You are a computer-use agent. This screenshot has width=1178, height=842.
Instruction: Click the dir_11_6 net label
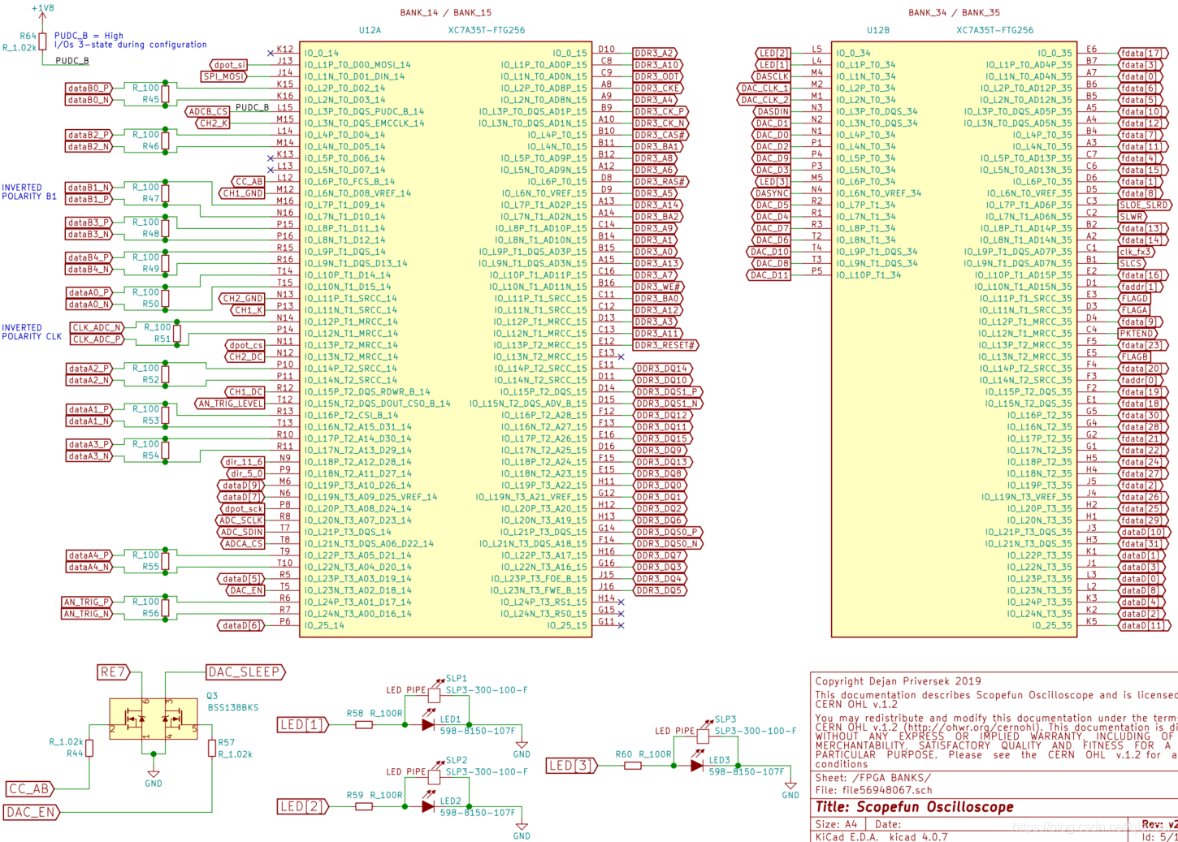point(244,462)
